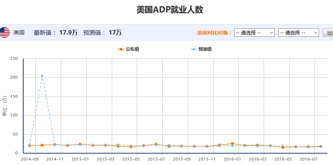Click the x-axis label 2016-03
333x165 pixels.
pyautogui.click(x=258, y=159)
